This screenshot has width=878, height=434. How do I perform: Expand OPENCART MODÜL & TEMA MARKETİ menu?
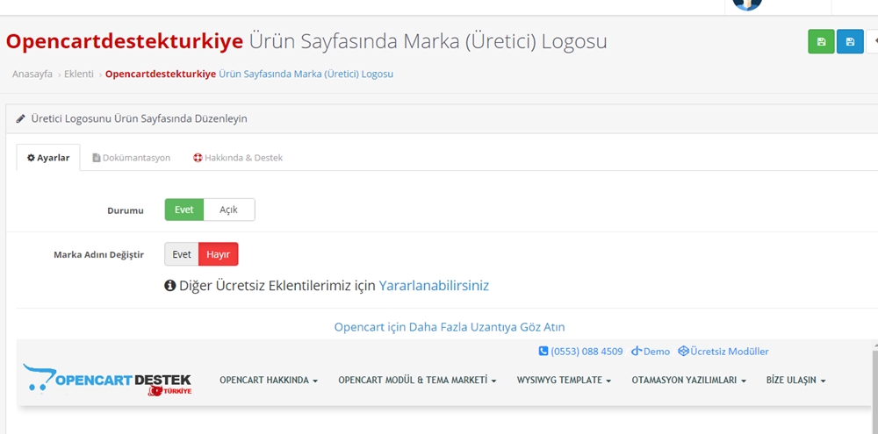417,381
